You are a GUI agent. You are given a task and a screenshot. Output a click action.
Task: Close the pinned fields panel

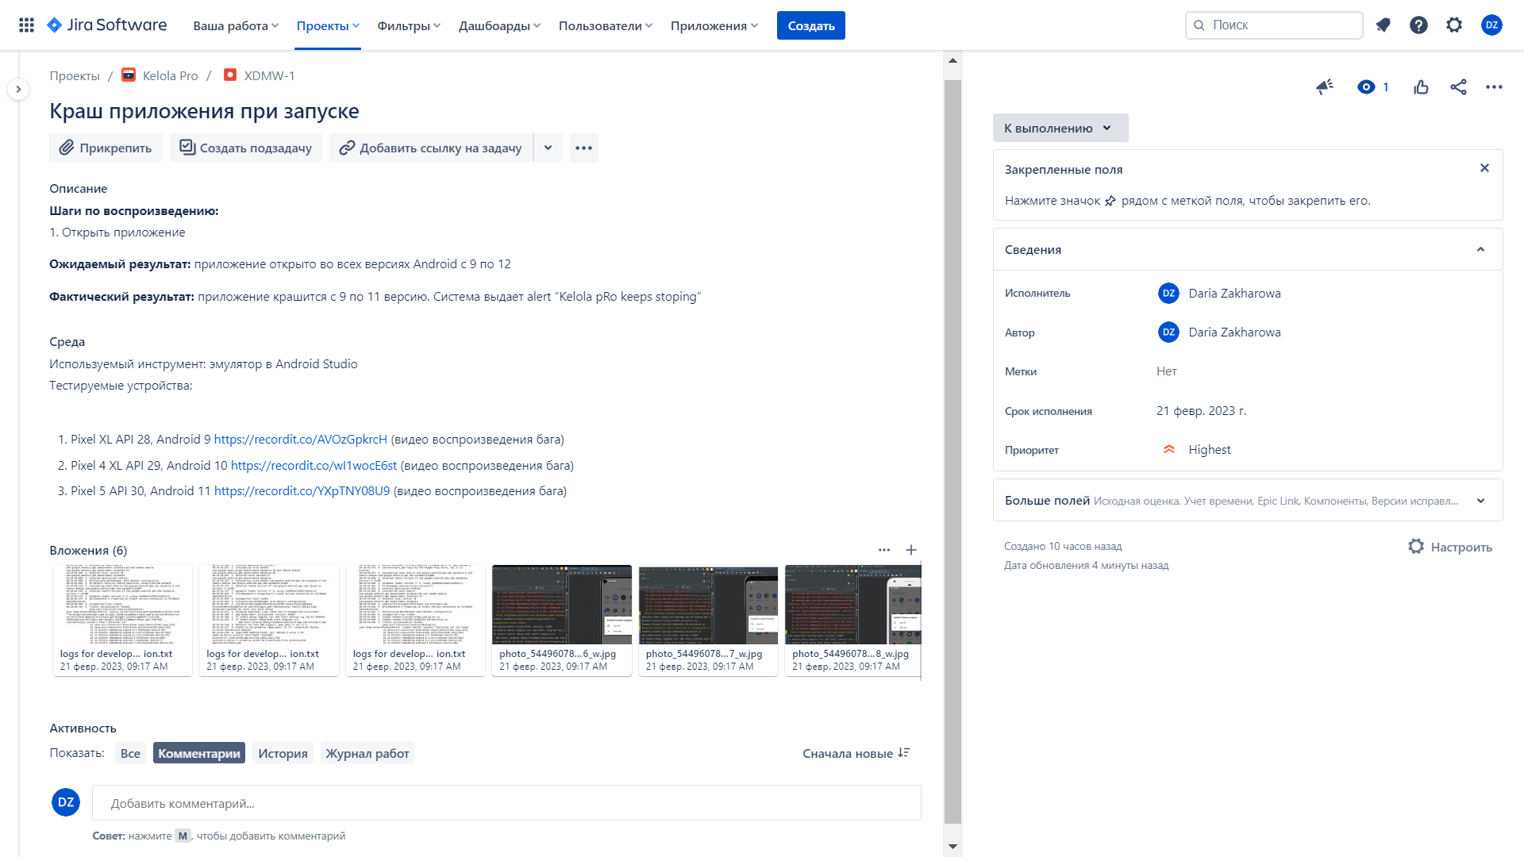pyautogui.click(x=1484, y=168)
